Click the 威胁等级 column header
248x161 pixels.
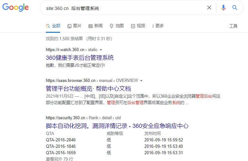115,133
